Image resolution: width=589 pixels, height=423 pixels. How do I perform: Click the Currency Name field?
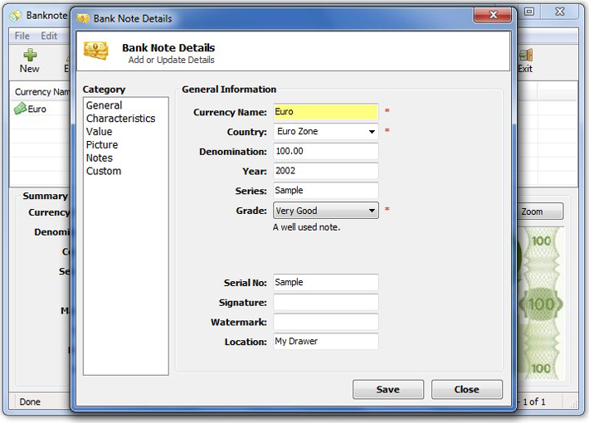click(x=325, y=112)
